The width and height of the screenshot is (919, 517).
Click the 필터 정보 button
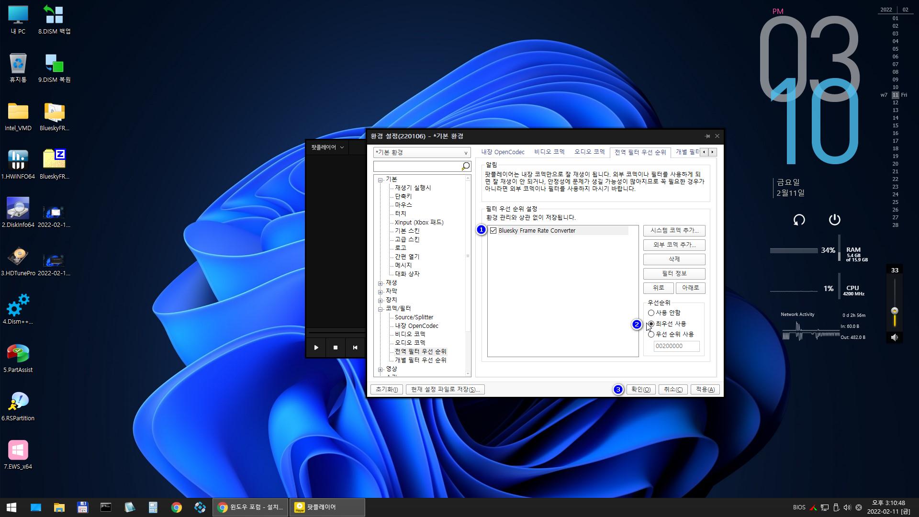pos(674,274)
